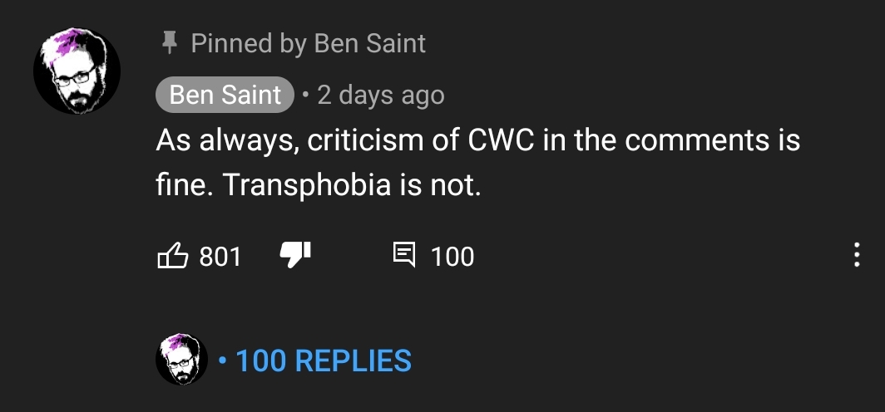Click the pin icon above the comment
Viewport: 885px width, 412px height.
tap(169, 43)
